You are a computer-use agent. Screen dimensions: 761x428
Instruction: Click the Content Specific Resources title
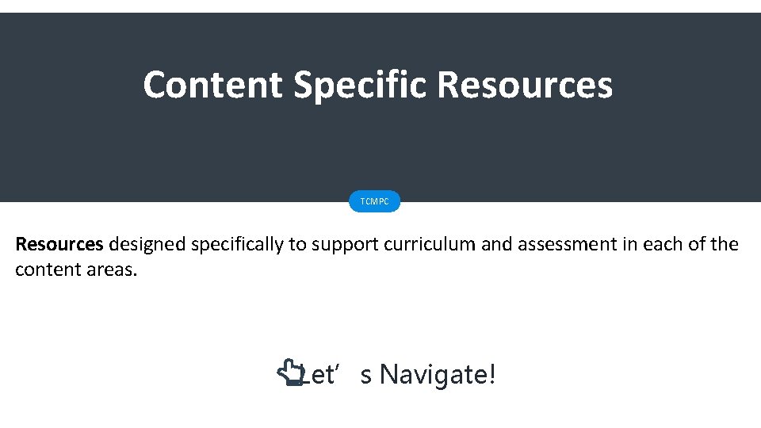point(377,84)
